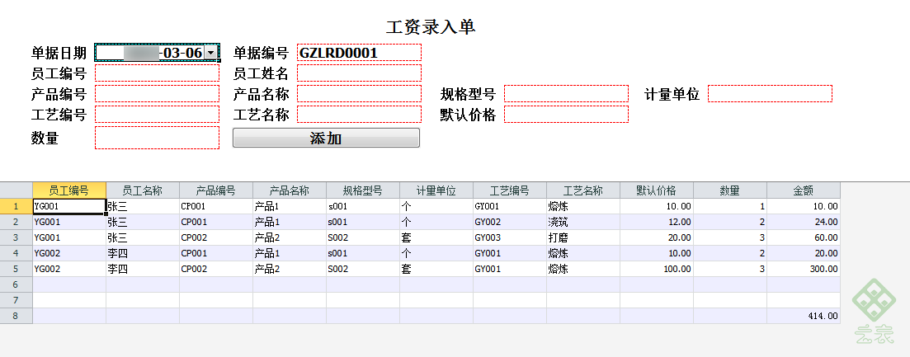Click 熔炼 in row 5
Image resolution: width=910 pixels, height=357 pixels.
tap(583, 269)
